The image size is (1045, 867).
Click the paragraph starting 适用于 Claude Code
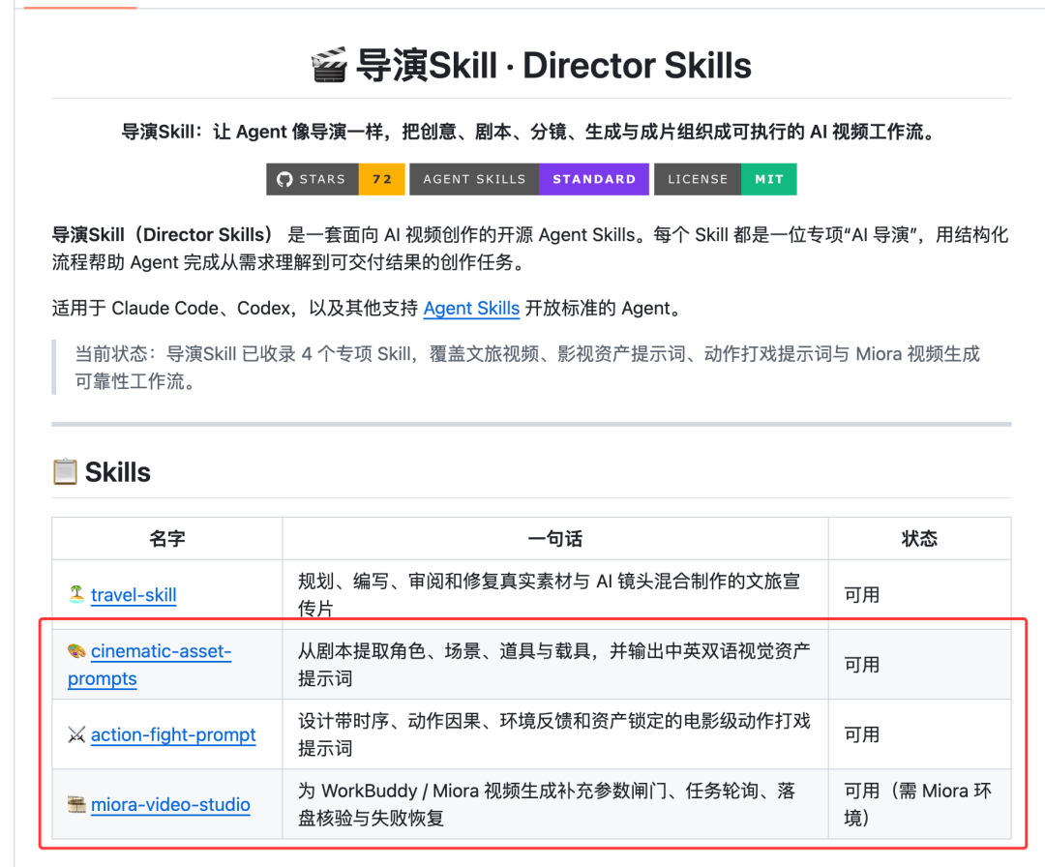coord(368,308)
